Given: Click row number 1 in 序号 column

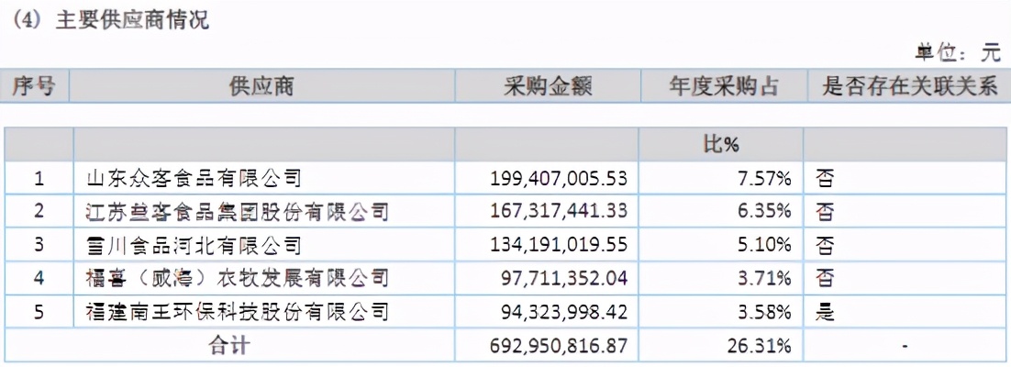Looking at the screenshot, I should tap(39, 178).
